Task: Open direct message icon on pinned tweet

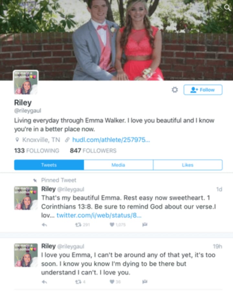Action: click(145, 225)
